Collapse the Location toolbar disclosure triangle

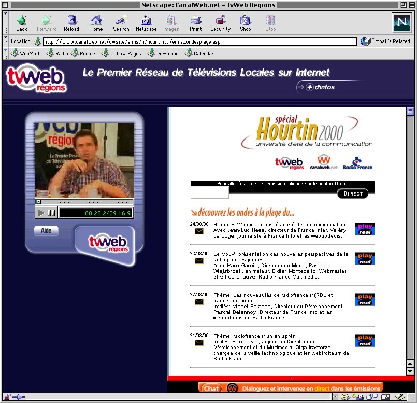5,37
